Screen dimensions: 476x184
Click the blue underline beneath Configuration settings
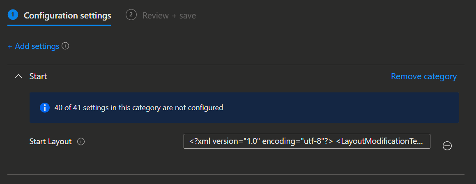coord(59,25)
